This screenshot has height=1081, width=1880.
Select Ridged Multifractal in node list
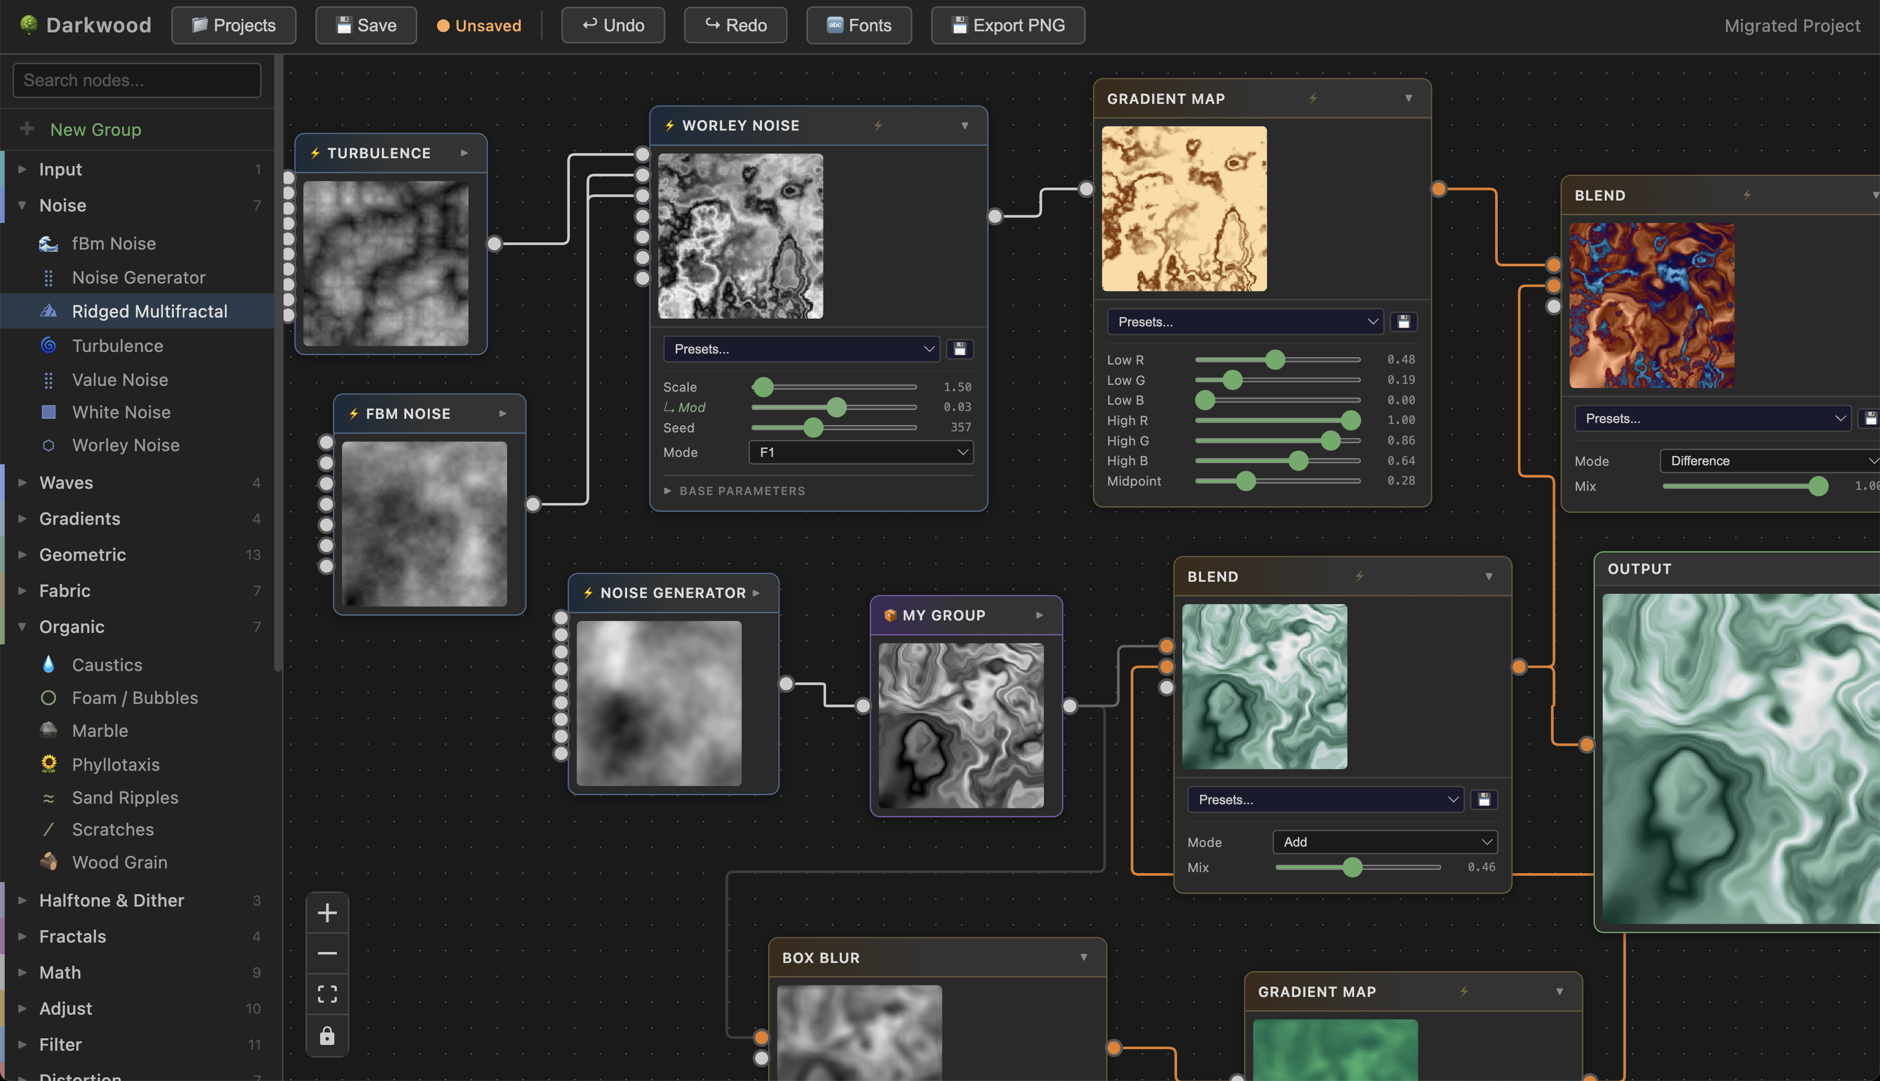click(x=149, y=311)
